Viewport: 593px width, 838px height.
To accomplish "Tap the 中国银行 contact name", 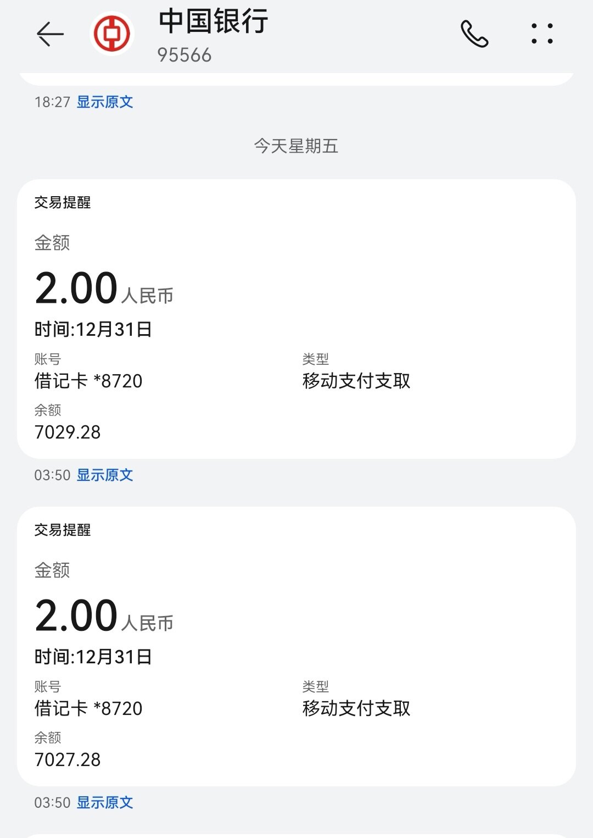I will tap(213, 21).
